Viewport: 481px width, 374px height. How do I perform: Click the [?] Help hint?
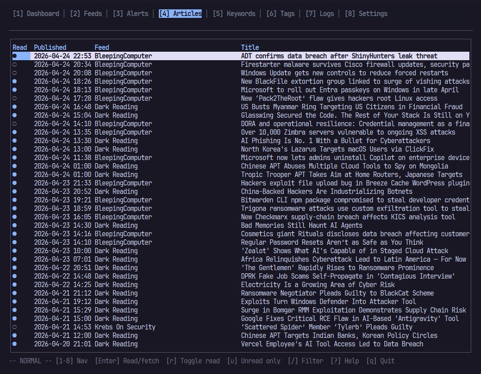click(345, 361)
